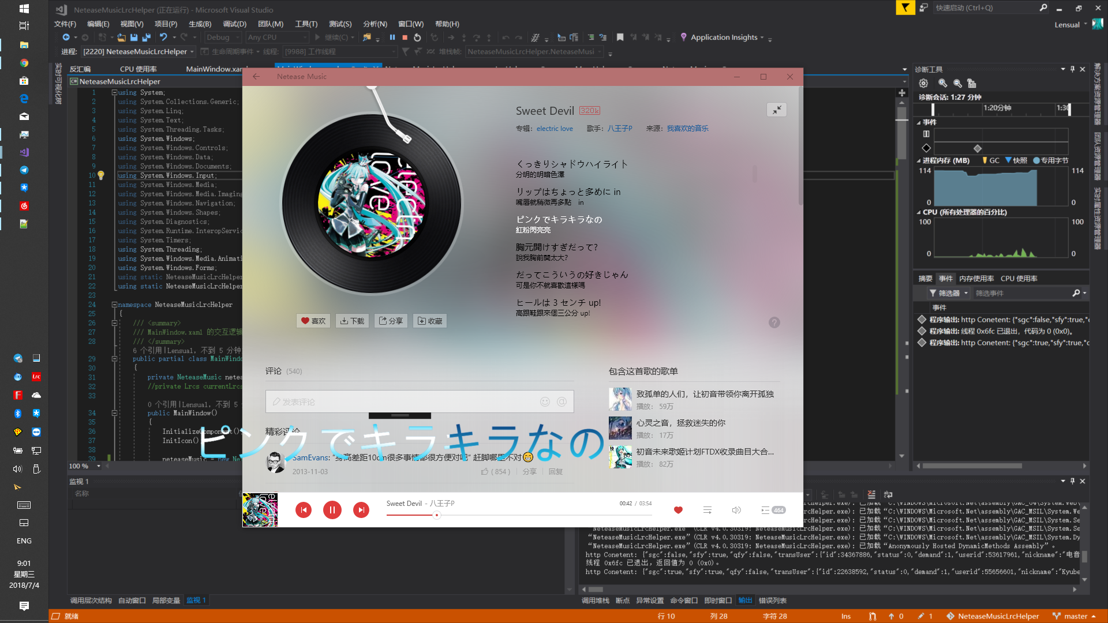Click the volume speaker icon in the player

point(736,510)
